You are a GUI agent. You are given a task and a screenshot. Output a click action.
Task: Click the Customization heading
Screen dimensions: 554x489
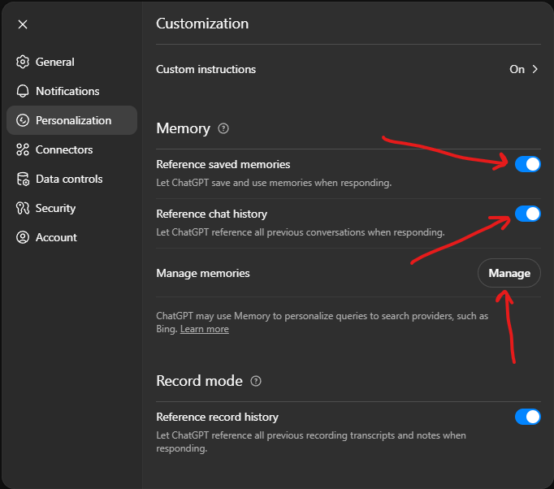click(x=202, y=24)
